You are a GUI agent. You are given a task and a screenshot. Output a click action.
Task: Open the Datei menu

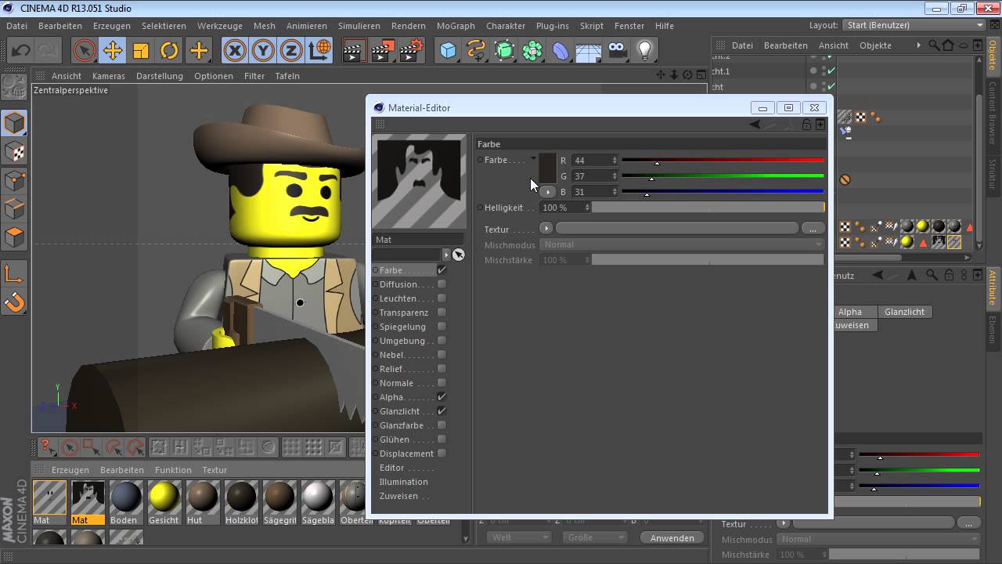point(16,26)
